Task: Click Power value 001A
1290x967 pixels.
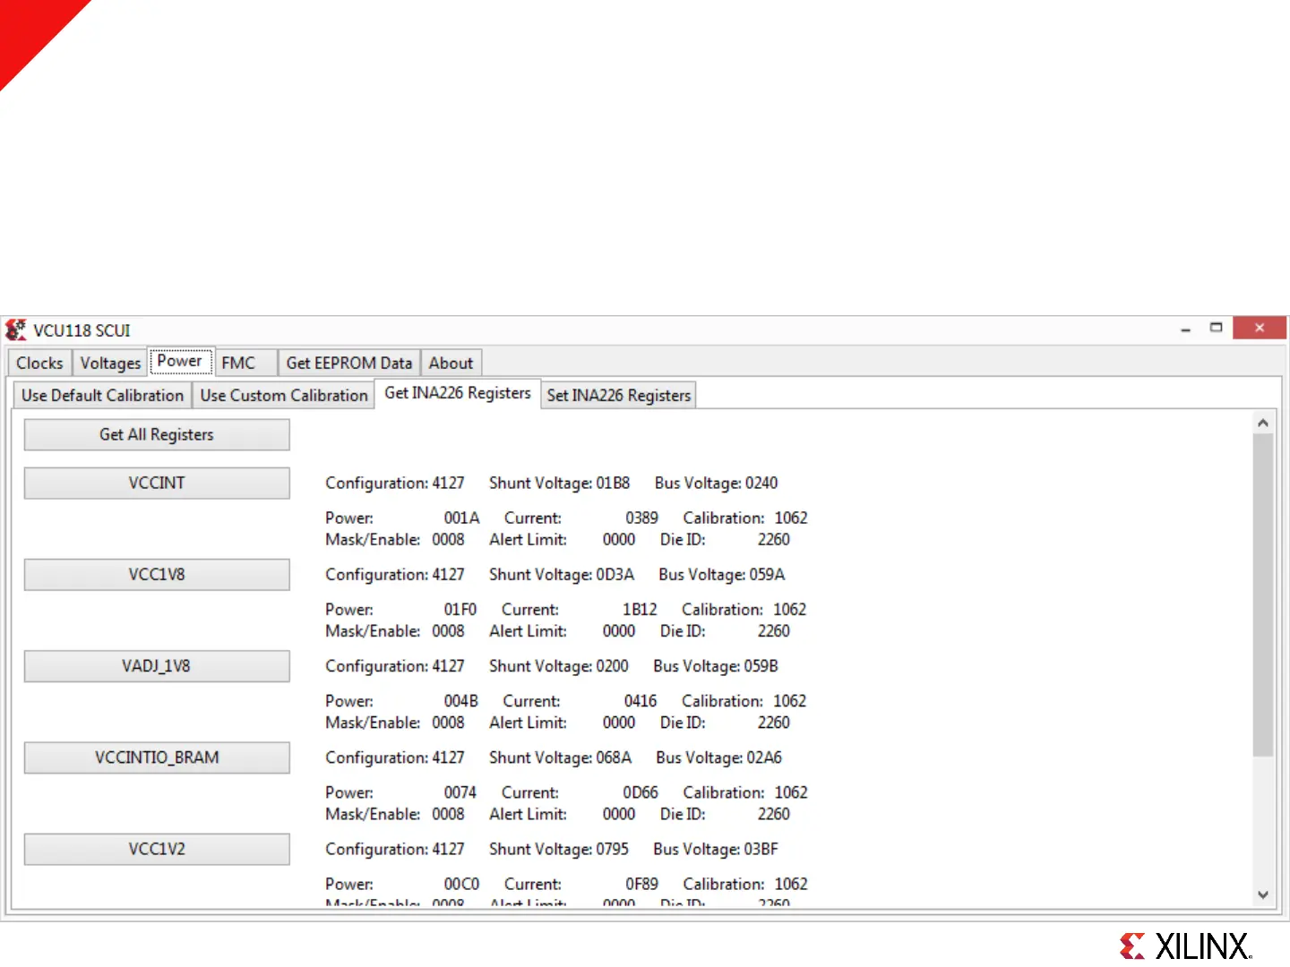Action: pyautogui.click(x=461, y=518)
